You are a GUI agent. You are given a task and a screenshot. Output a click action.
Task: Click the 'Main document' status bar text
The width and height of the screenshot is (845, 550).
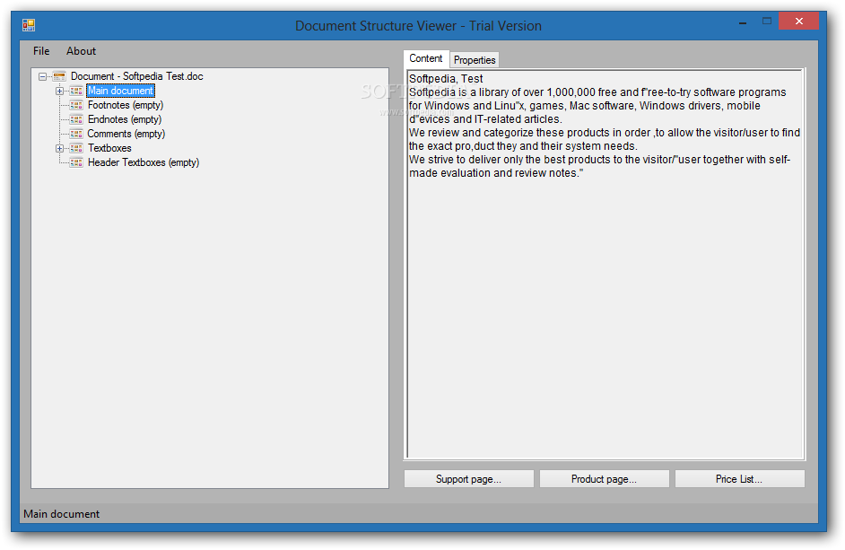click(x=61, y=514)
